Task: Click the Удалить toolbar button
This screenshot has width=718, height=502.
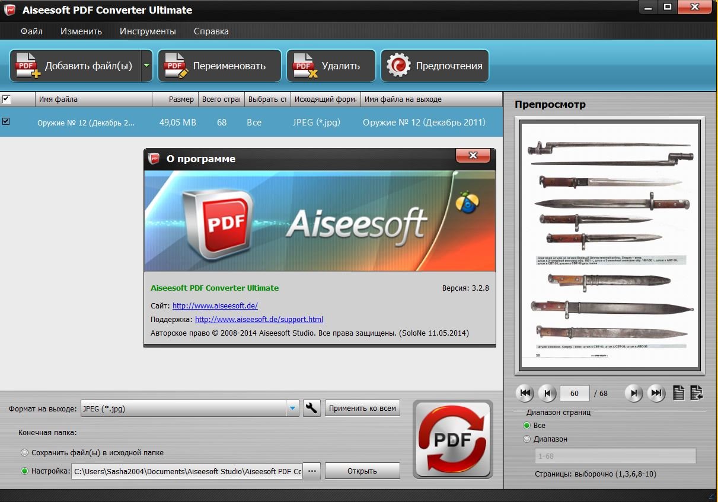Action: point(331,66)
